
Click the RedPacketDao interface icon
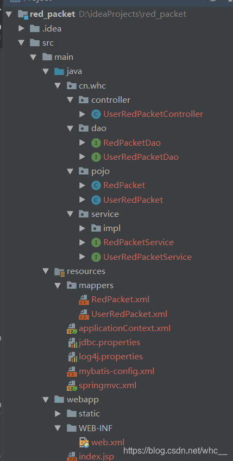96,143
